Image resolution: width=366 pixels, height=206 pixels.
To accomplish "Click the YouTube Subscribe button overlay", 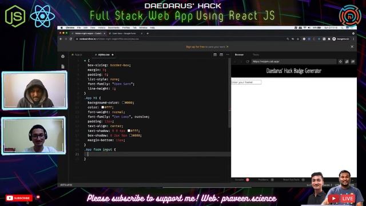I will click(19, 198).
